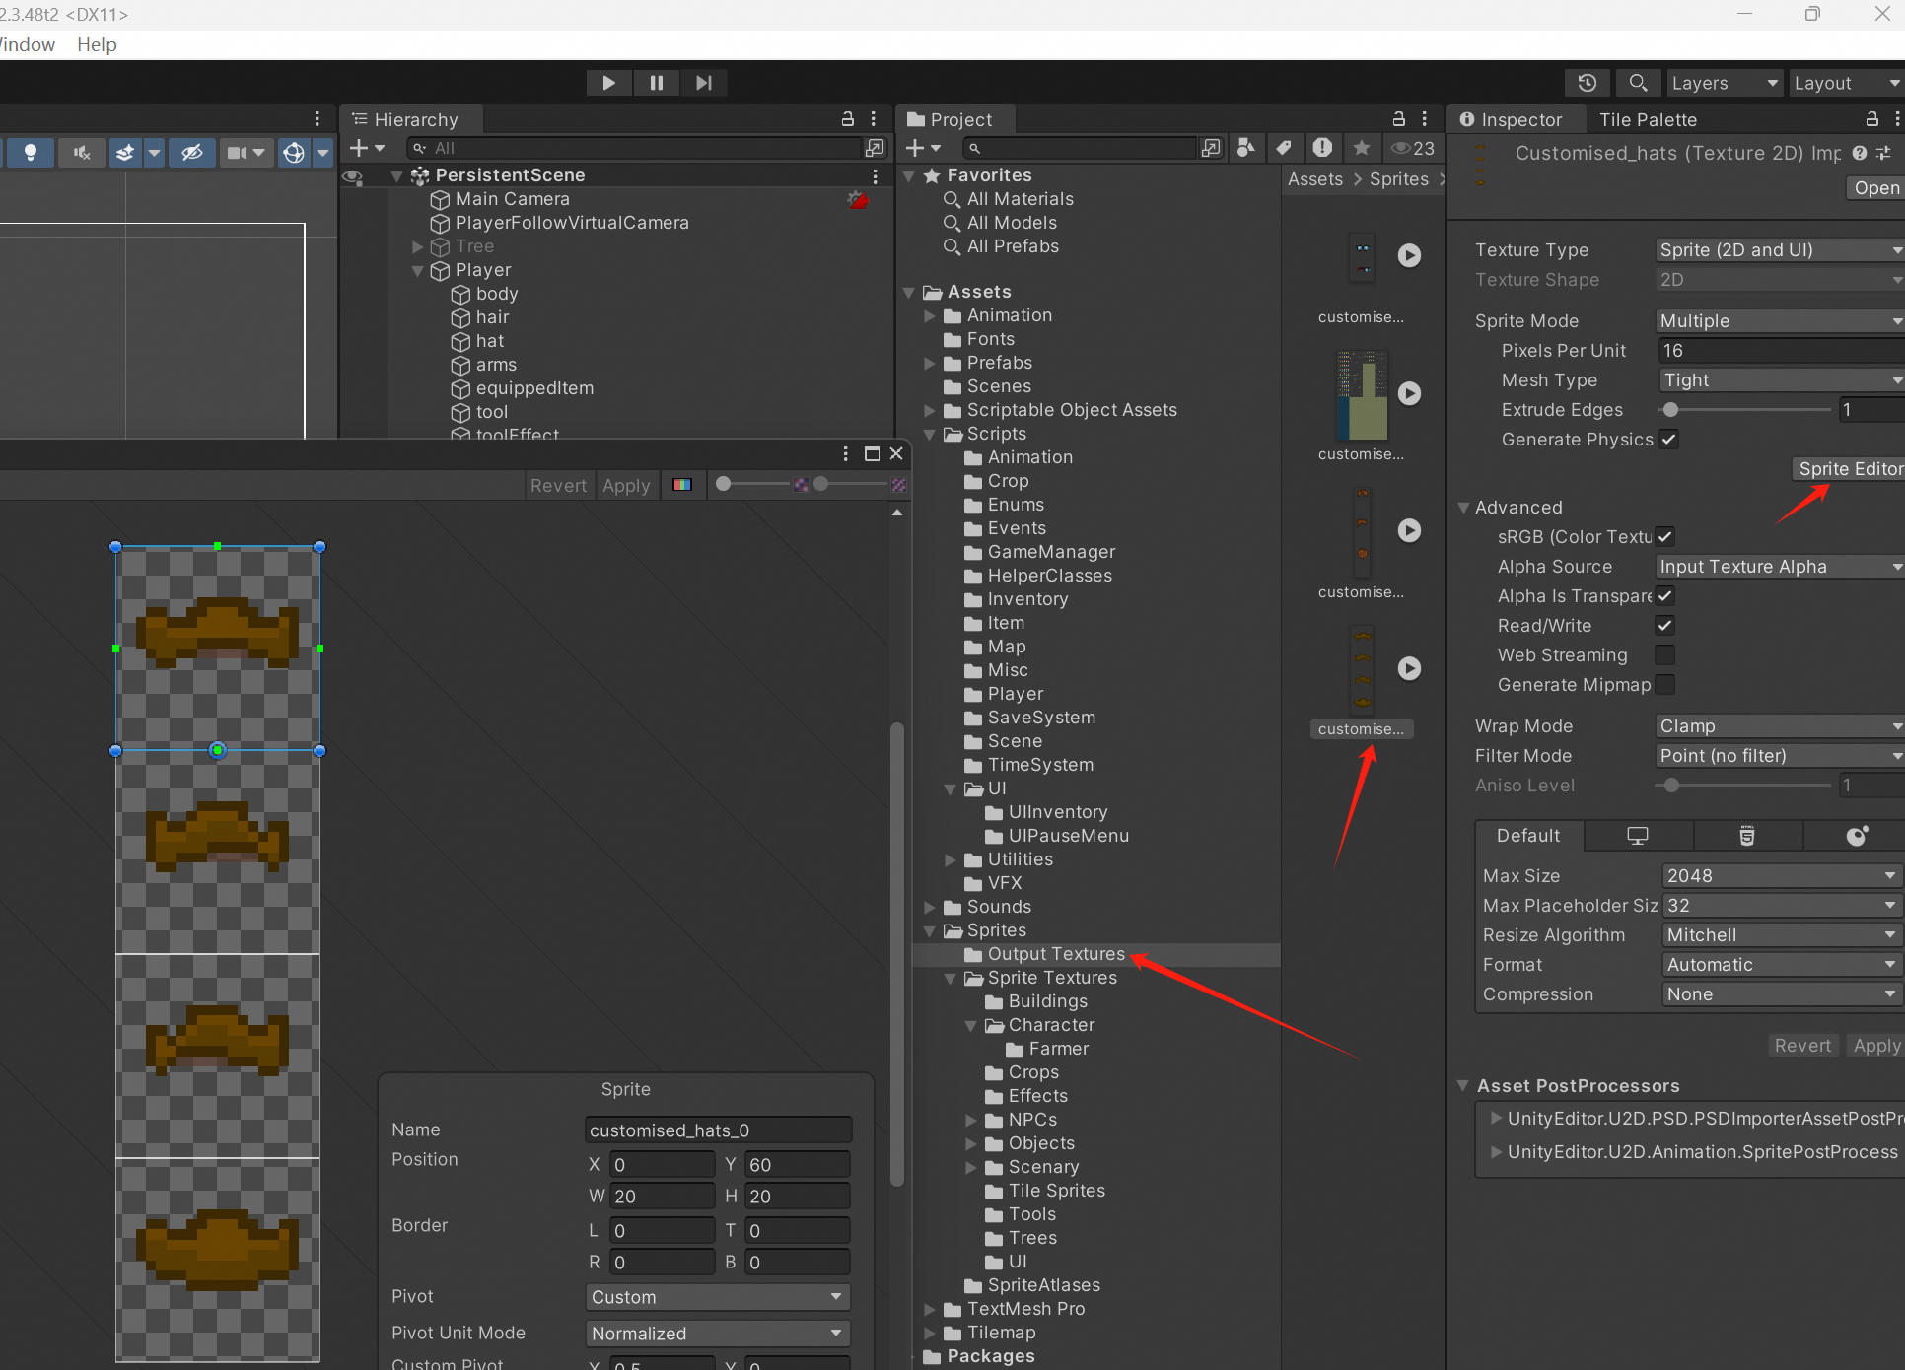Viewport: 1905px width, 1370px height.
Task: Enable Web Streaming checkbox
Action: [x=1664, y=655]
